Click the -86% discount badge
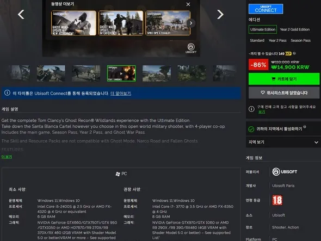321x241 pixels. tap(258, 65)
